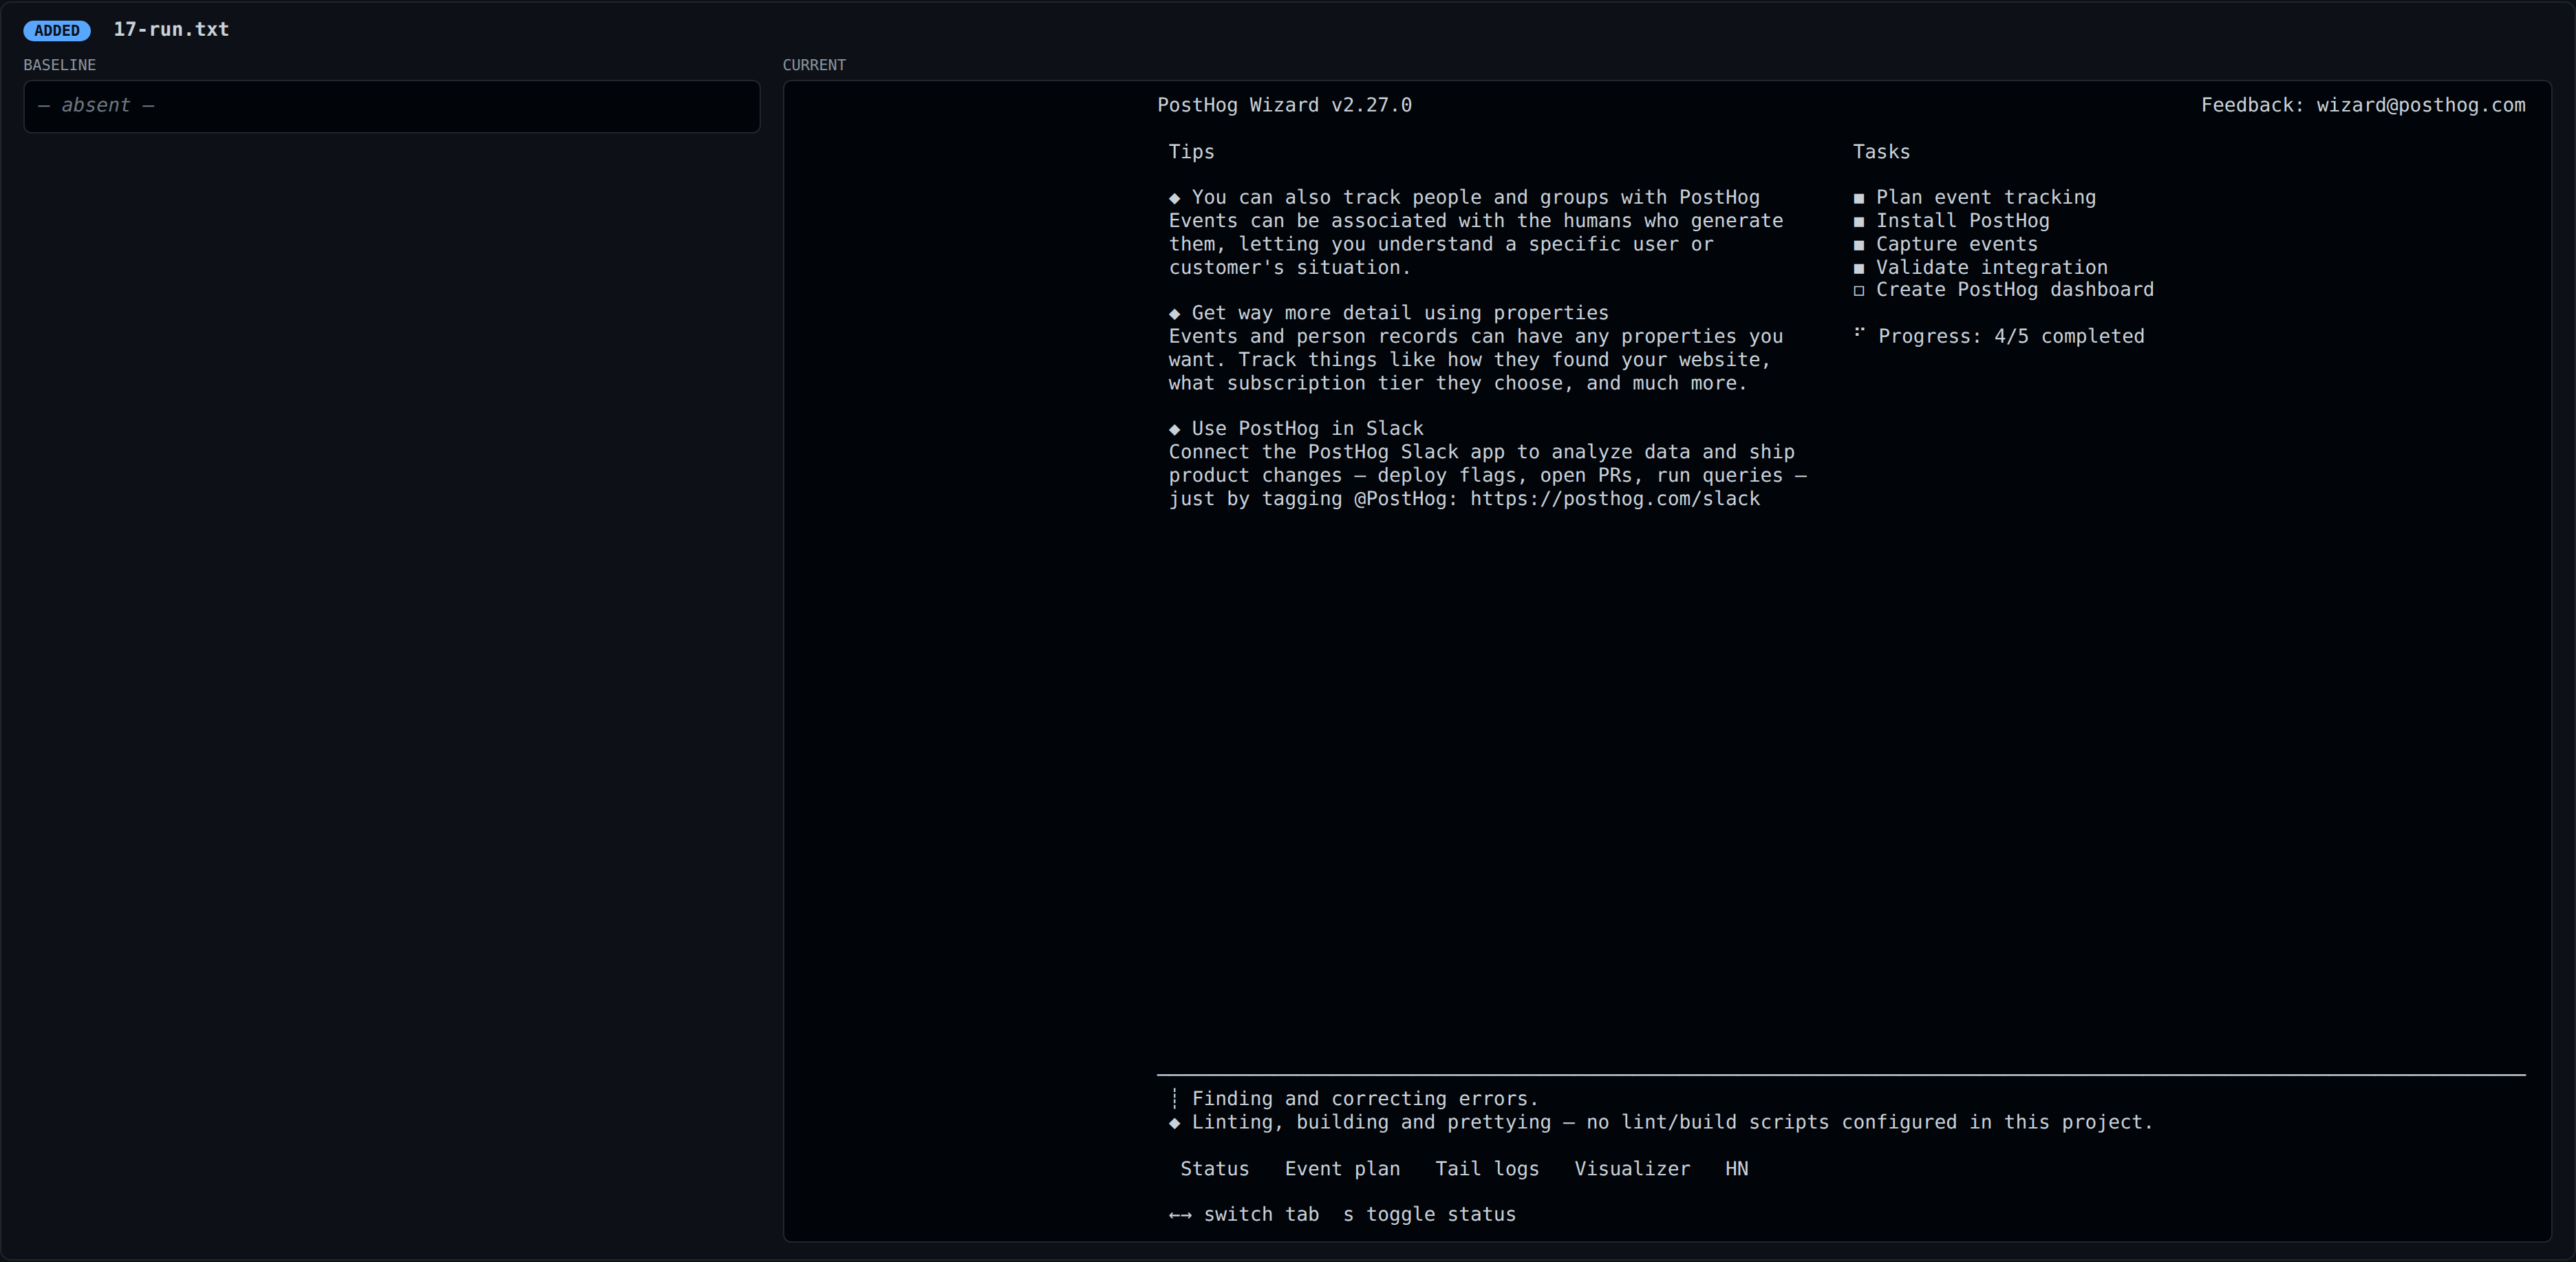2576x1262 pixels.
Task: Click the CURRENT column label
Action: tap(814, 65)
